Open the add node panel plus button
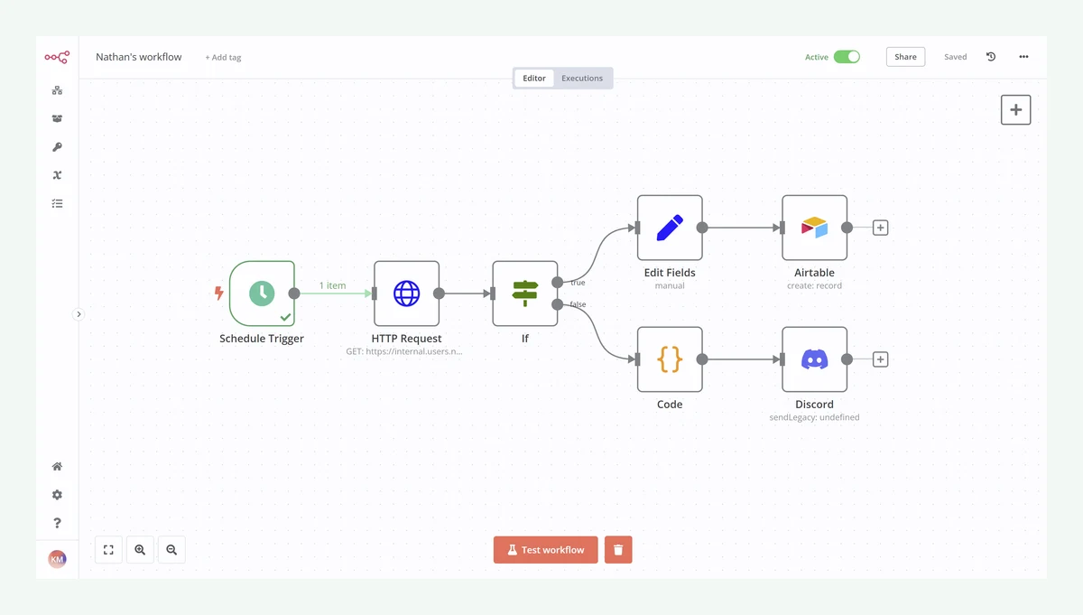Screen dimensions: 1083x615 1016,110
